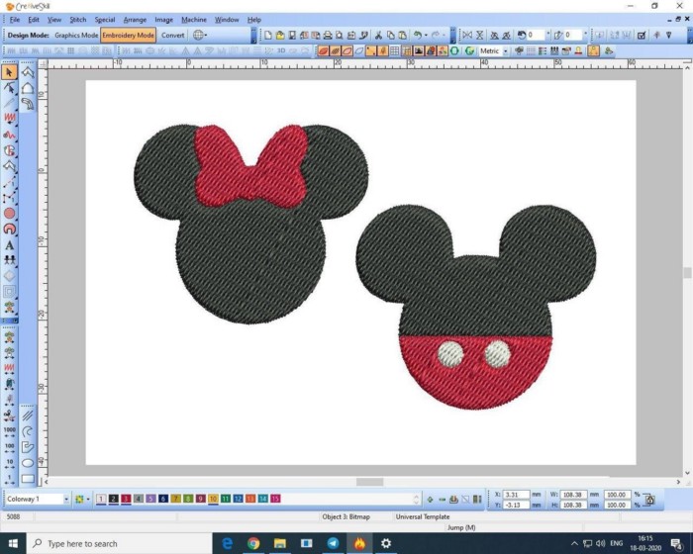
Task: Click the New document icon
Action: click(268, 35)
